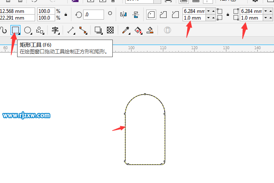Click the top center node of the shape
The height and width of the screenshot is (183, 274).
click(x=145, y=94)
